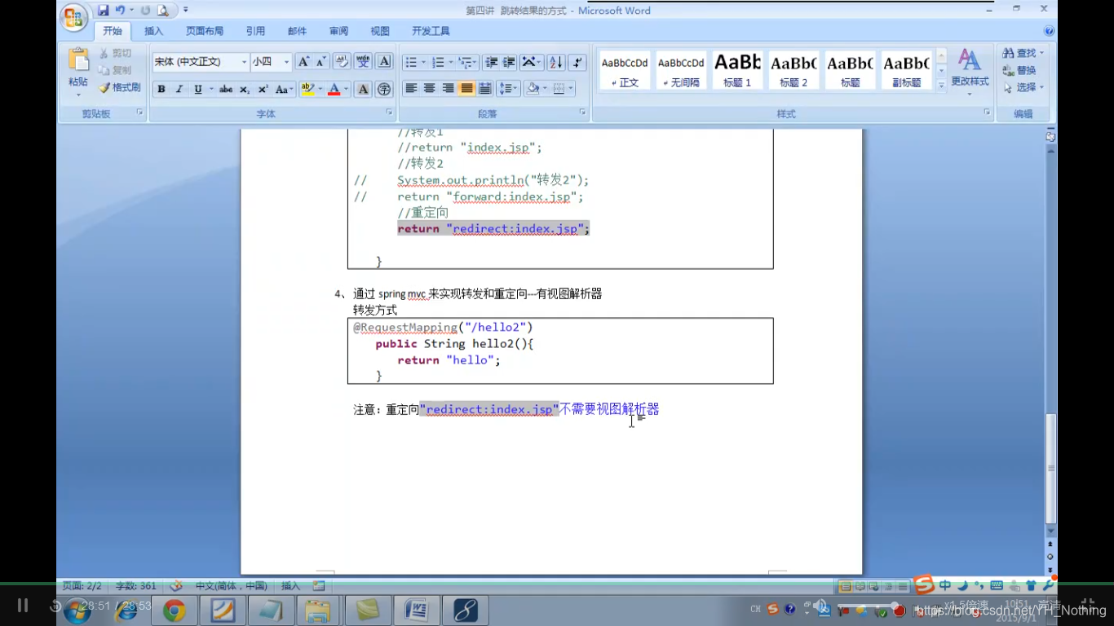Open the Font dialog launcher
This screenshot has width=1114, height=626.
[389, 113]
